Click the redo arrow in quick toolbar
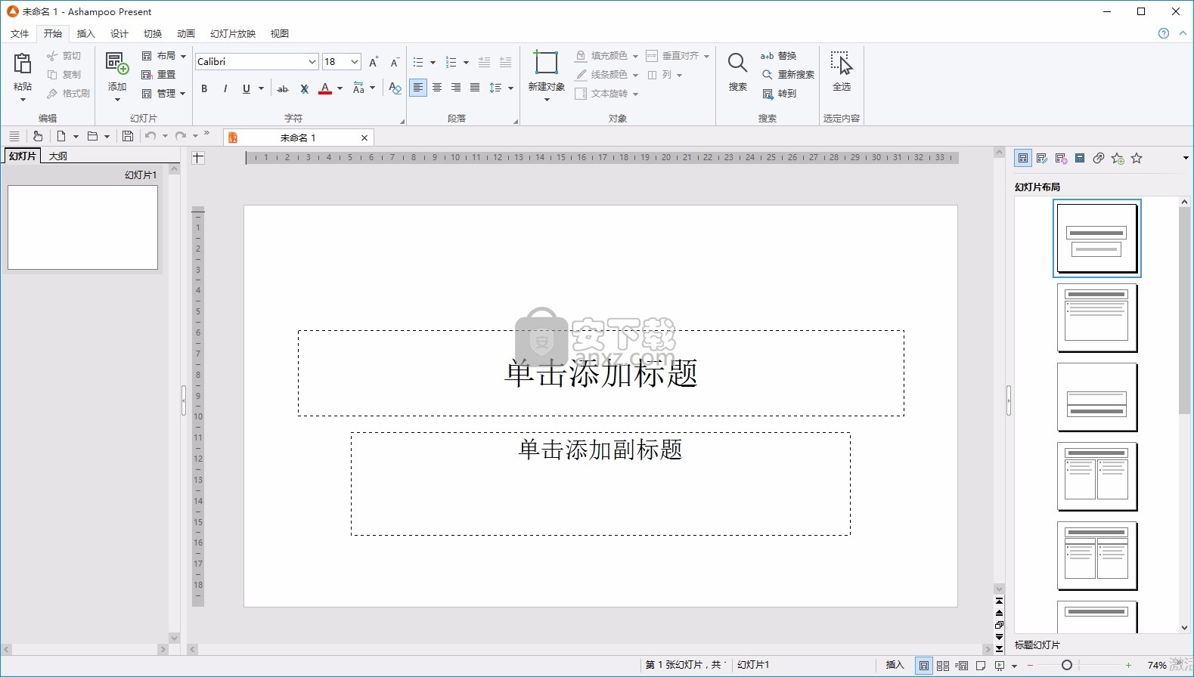 point(180,137)
